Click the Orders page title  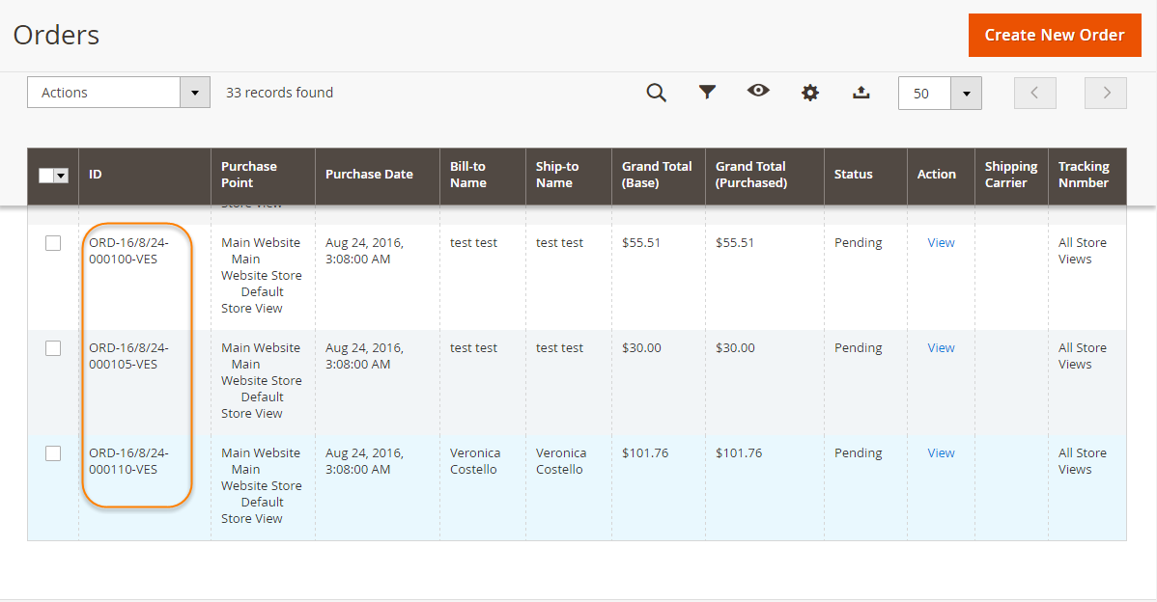pyautogui.click(x=56, y=35)
